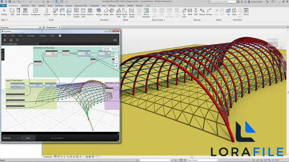Select the Model Group tool

131,13
